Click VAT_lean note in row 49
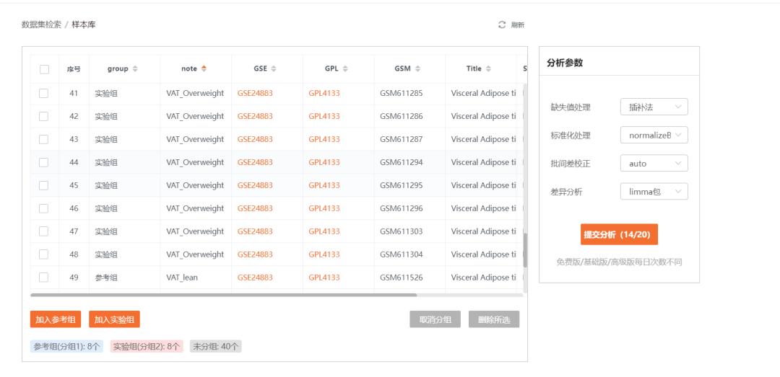Viewport: 780px width, 377px height. point(182,277)
